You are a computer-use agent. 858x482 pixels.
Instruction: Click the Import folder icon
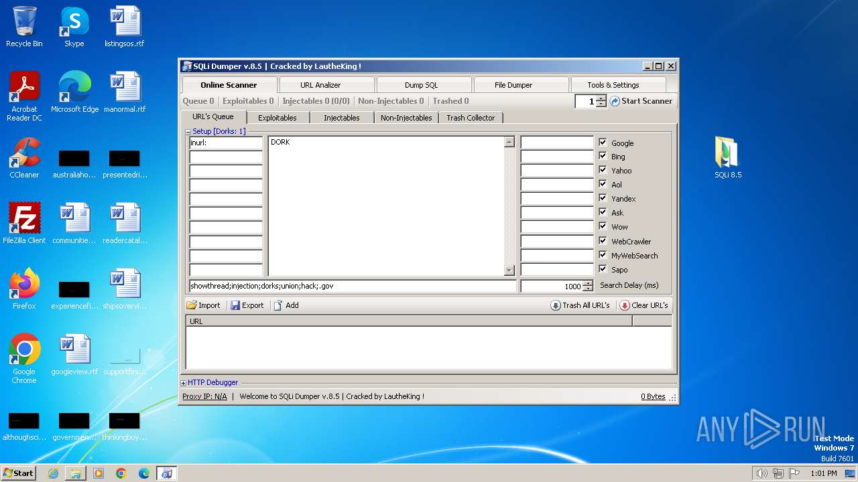click(x=192, y=305)
